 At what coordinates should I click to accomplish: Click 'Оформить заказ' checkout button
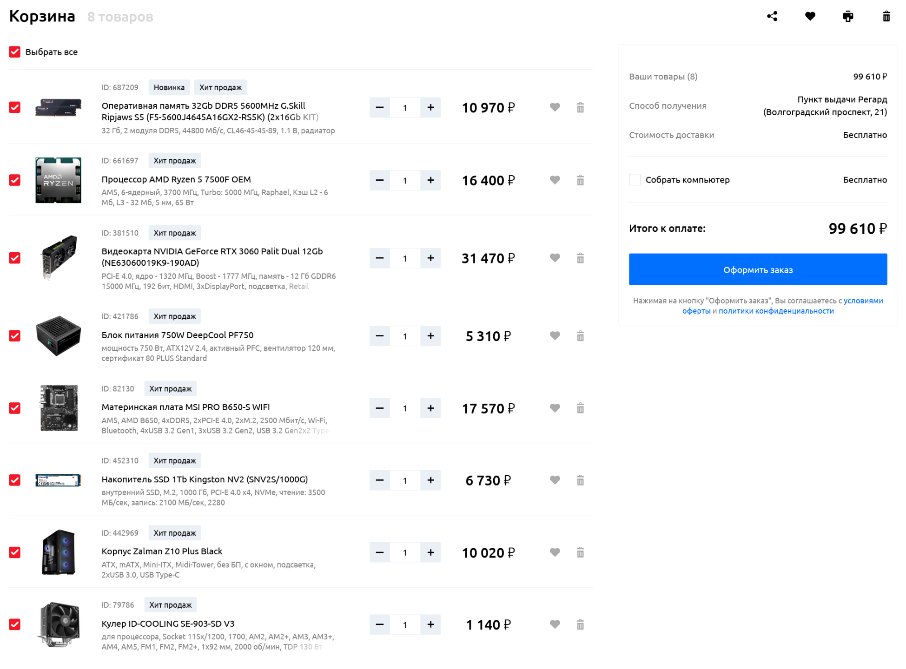coord(758,269)
